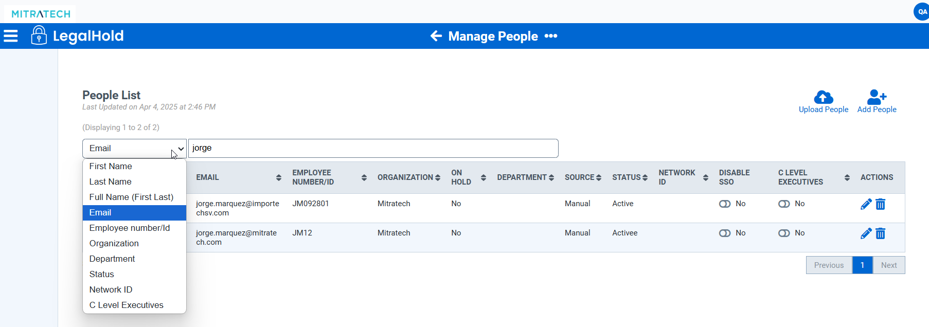Click the LegalHold padlock logo icon
This screenshot has width=929, height=327.
(39, 35)
